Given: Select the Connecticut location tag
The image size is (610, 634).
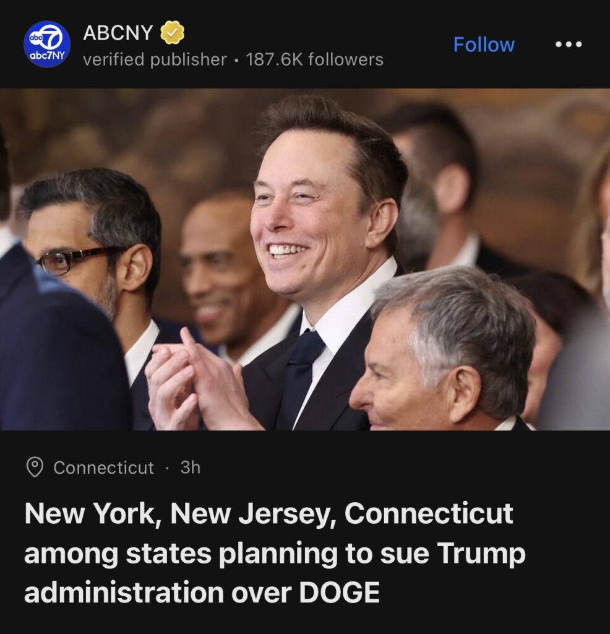Looking at the screenshot, I should click(103, 467).
